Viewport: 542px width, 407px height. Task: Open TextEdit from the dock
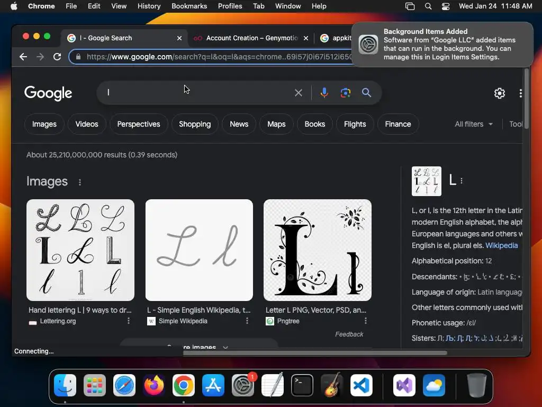click(273, 385)
